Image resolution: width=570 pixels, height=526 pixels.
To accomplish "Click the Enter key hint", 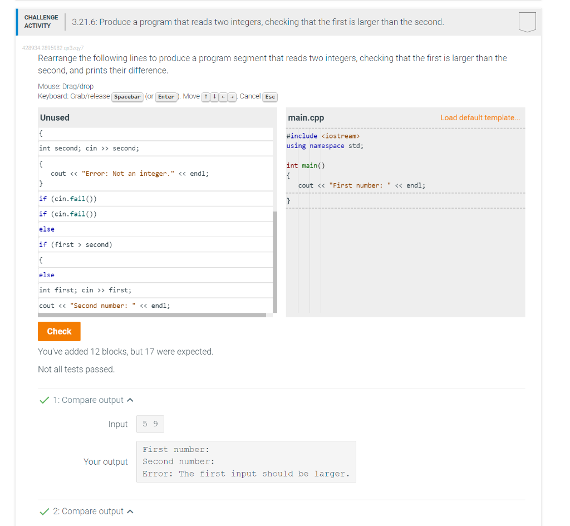I will pyautogui.click(x=166, y=97).
